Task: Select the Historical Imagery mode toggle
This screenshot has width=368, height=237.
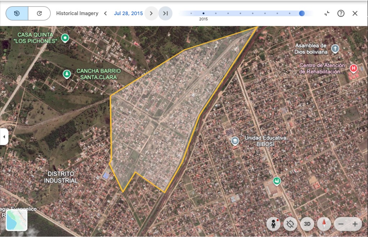Action: [x=17, y=13]
